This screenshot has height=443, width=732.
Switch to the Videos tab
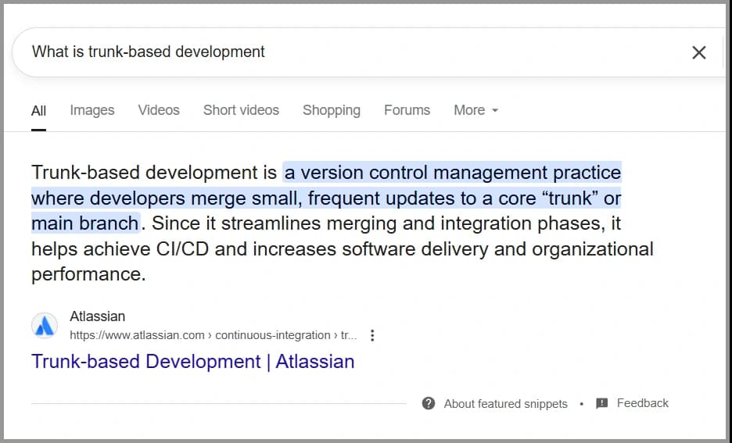(x=159, y=110)
